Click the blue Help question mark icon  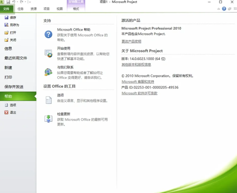224,9
